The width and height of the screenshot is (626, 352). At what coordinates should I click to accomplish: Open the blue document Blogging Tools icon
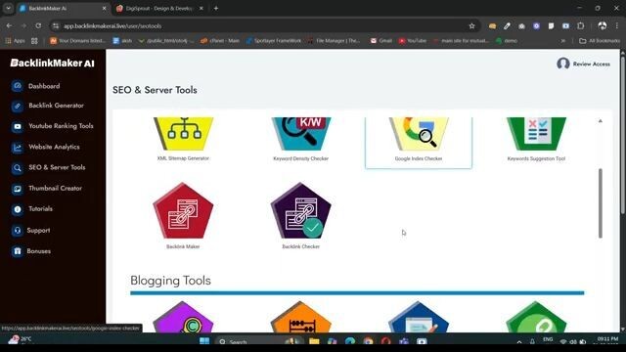coord(419,317)
